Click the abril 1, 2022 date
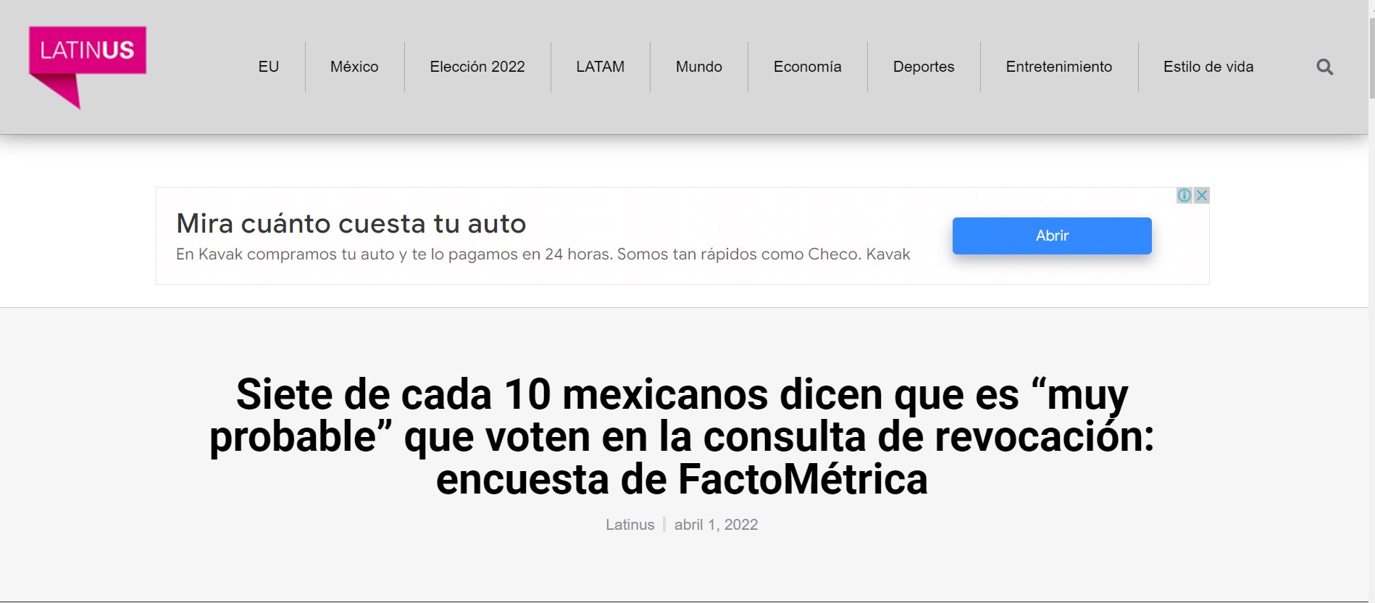Screen dimensions: 1375x603 coord(716,525)
